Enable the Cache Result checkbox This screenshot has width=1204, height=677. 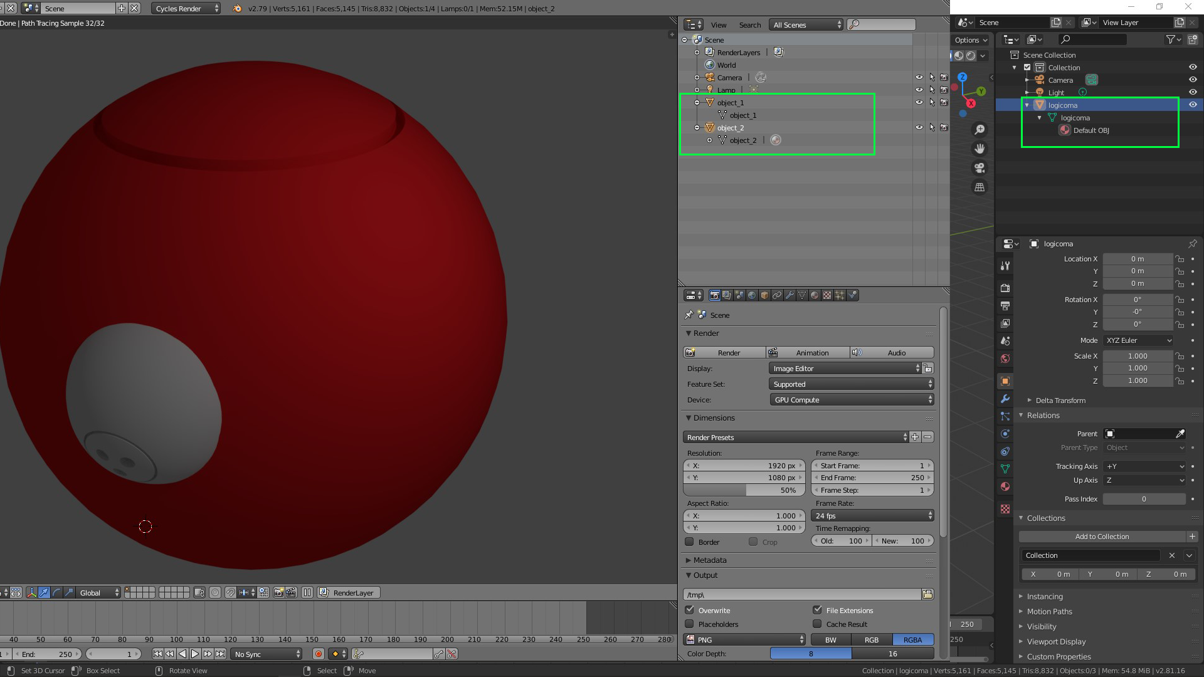[817, 624]
